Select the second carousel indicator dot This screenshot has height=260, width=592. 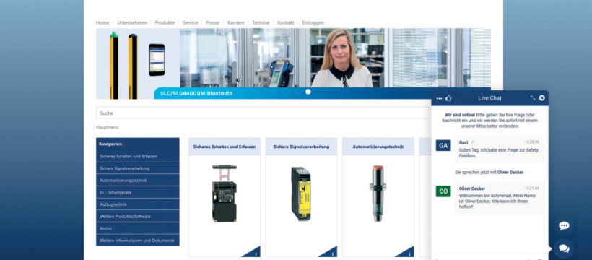coord(286,92)
